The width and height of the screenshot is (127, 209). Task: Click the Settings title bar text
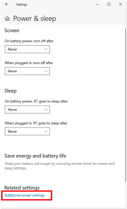[22, 5]
